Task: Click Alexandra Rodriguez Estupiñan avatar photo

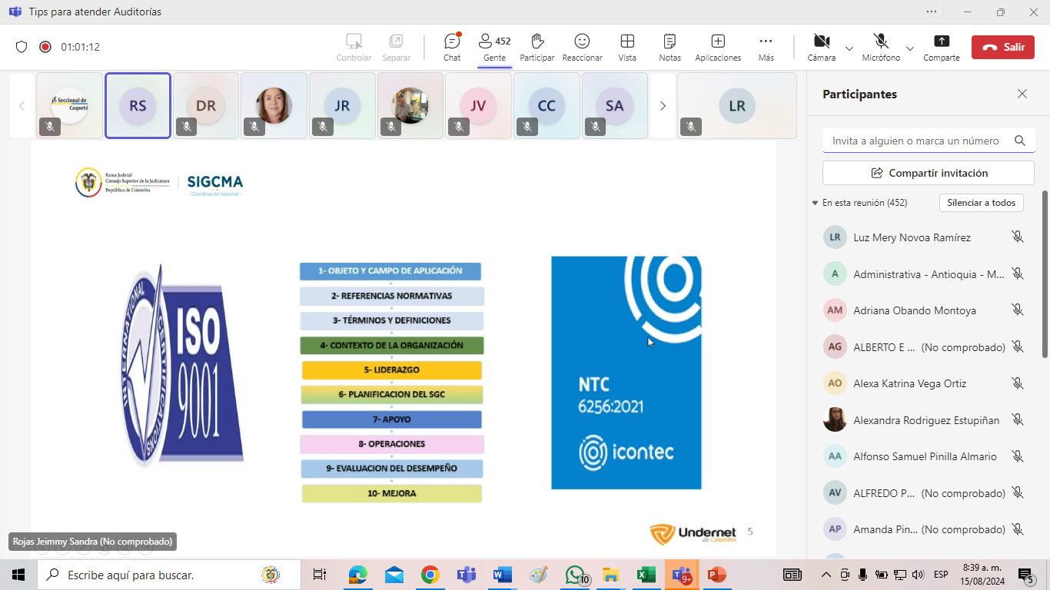Action: 835,419
